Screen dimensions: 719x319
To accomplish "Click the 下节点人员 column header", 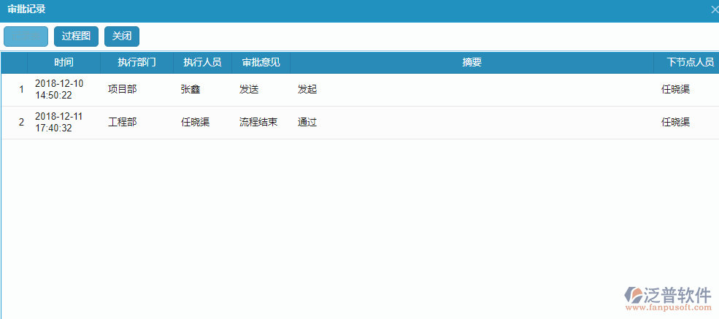I will (x=686, y=63).
